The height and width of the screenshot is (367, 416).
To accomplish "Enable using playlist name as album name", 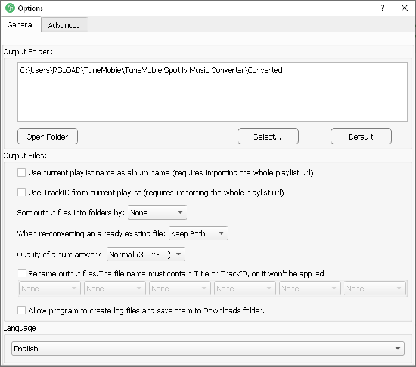I will pos(21,172).
